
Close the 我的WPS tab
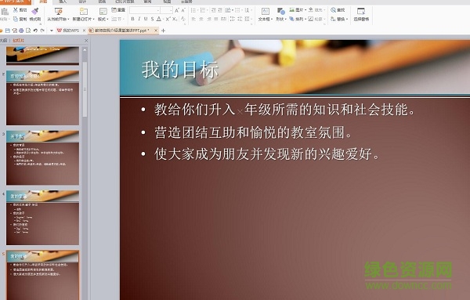(x=84, y=31)
